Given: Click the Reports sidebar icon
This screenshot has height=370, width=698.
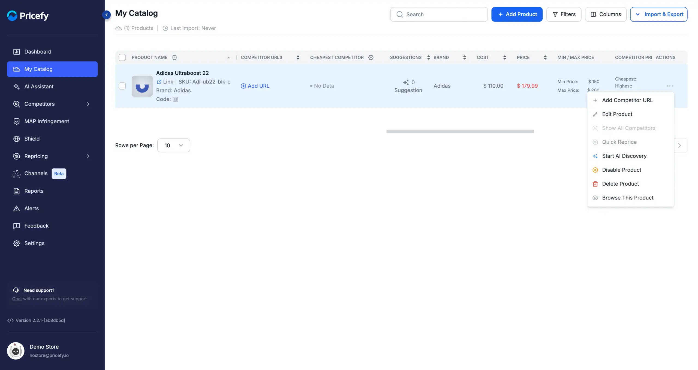Looking at the screenshot, I should pyautogui.click(x=17, y=191).
